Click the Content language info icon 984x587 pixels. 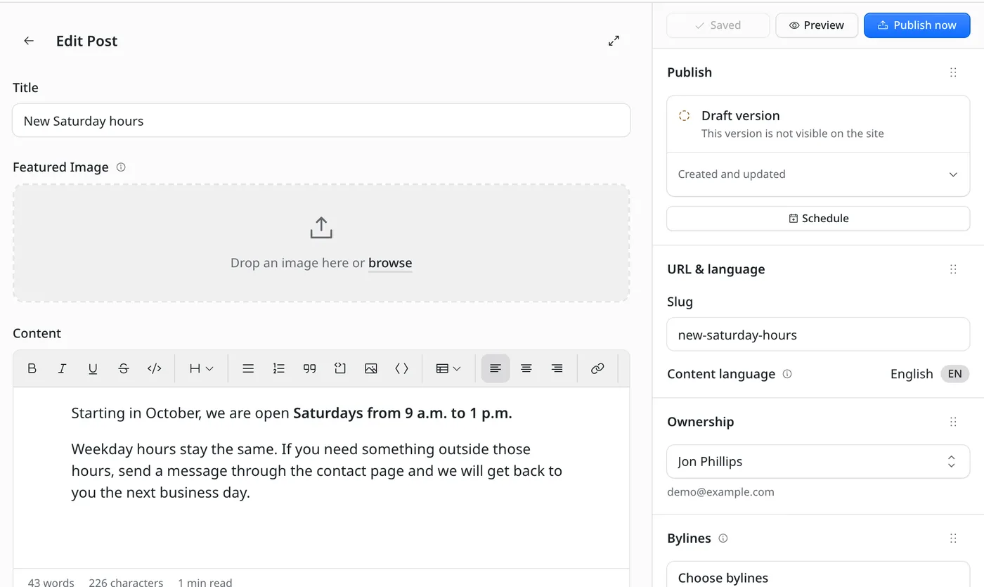click(787, 374)
